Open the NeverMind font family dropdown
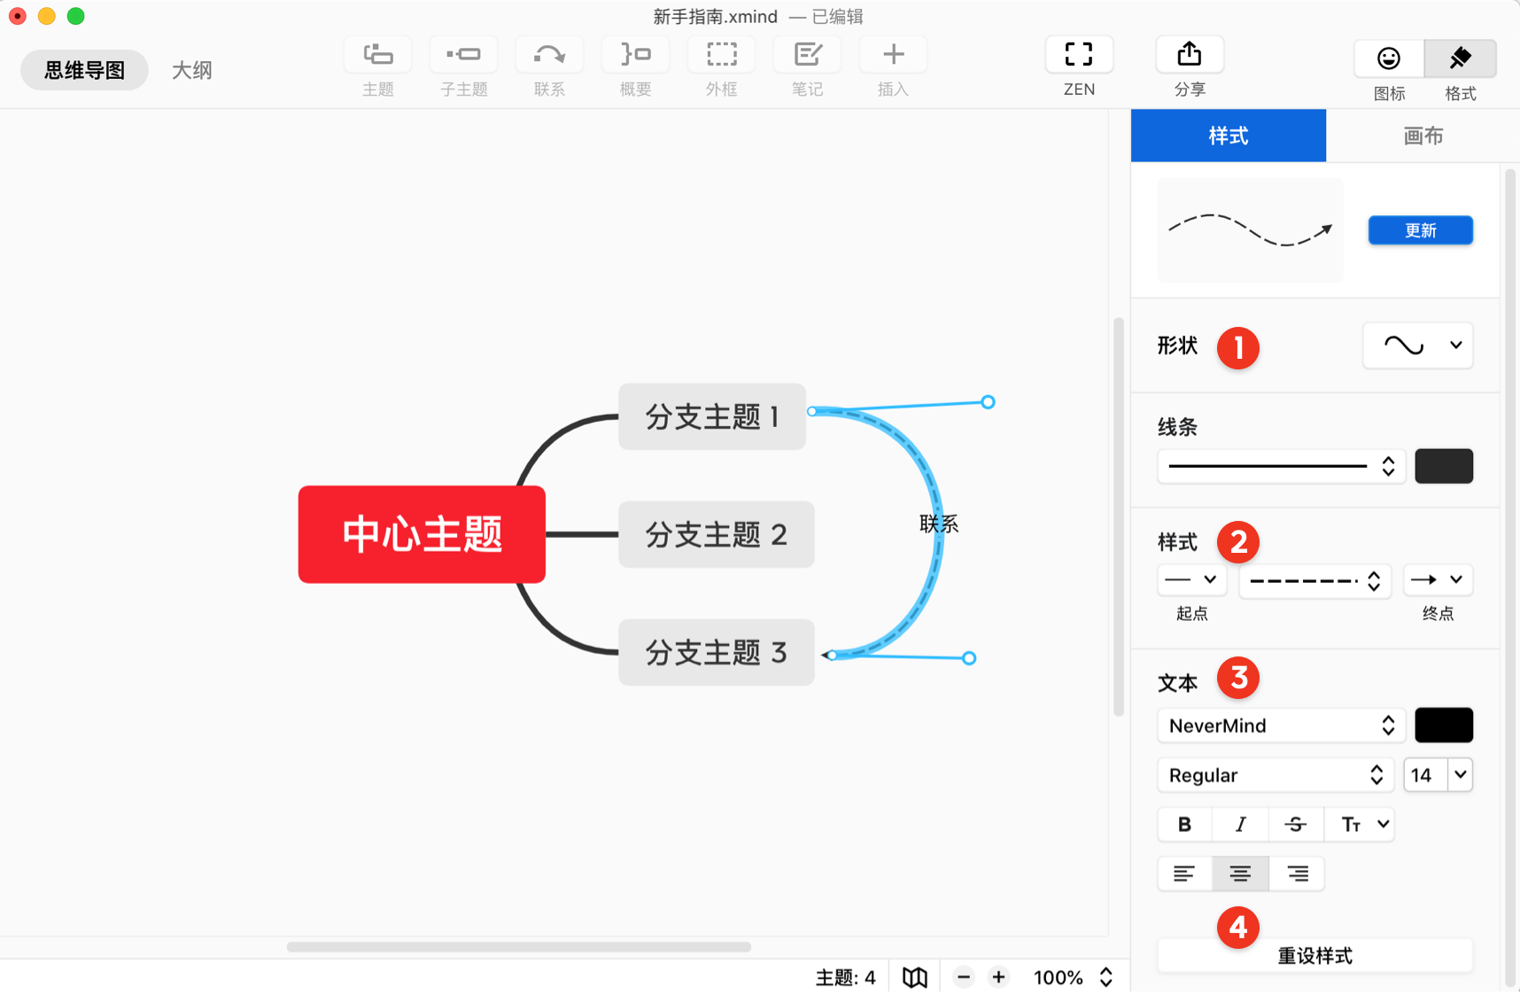Viewport: 1520px width, 994px height. tap(1281, 726)
